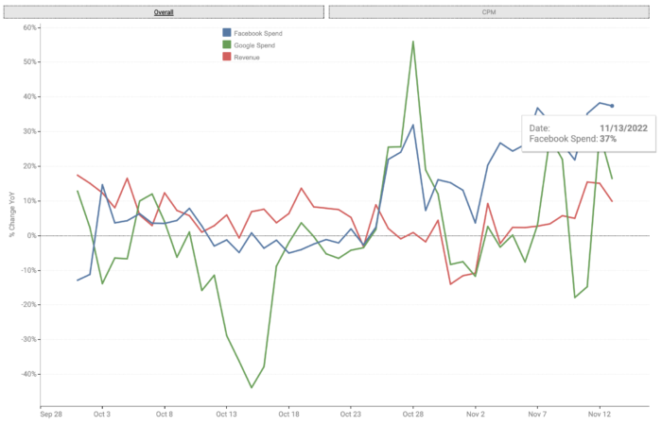The image size is (662, 425).
Task: Click the -30% y-axis label
Action: 28,339
